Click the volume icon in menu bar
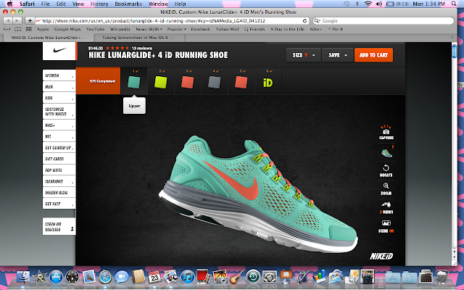Image resolution: width=464 pixels, height=290 pixels. (379, 4)
